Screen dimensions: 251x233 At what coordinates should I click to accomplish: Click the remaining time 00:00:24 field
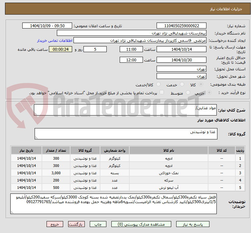tap(61, 49)
